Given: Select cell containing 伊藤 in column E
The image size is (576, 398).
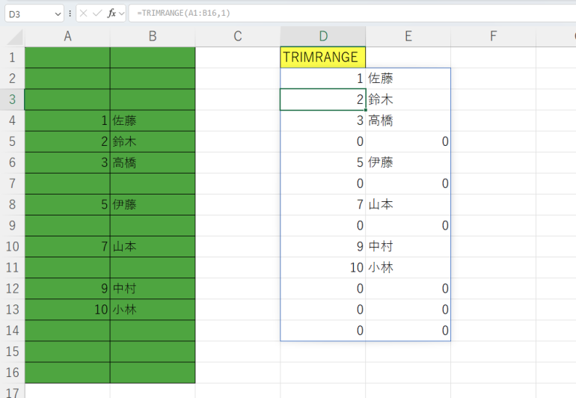Looking at the screenshot, I should click(408, 162).
